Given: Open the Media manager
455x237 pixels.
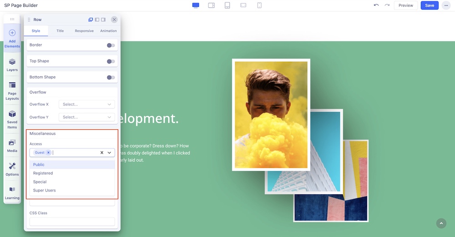Looking at the screenshot, I should [x=12, y=146].
